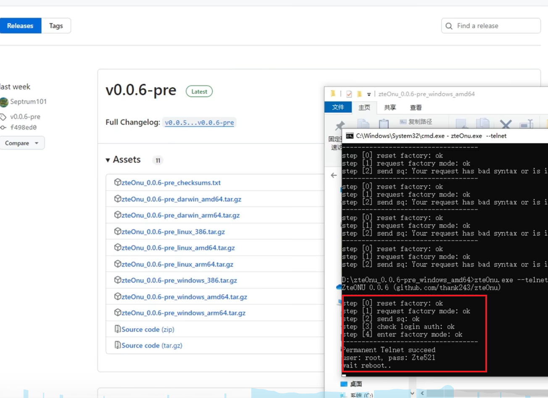Download zteOnu_0.0.6-pre_linux_386.tar.gz
Viewport: 548px width, 398px height.
(x=173, y=232)
